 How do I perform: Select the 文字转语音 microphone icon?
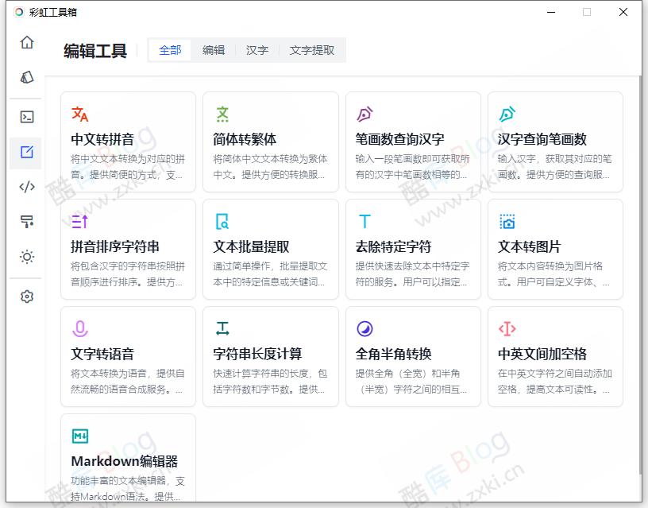tap(80, 326)
